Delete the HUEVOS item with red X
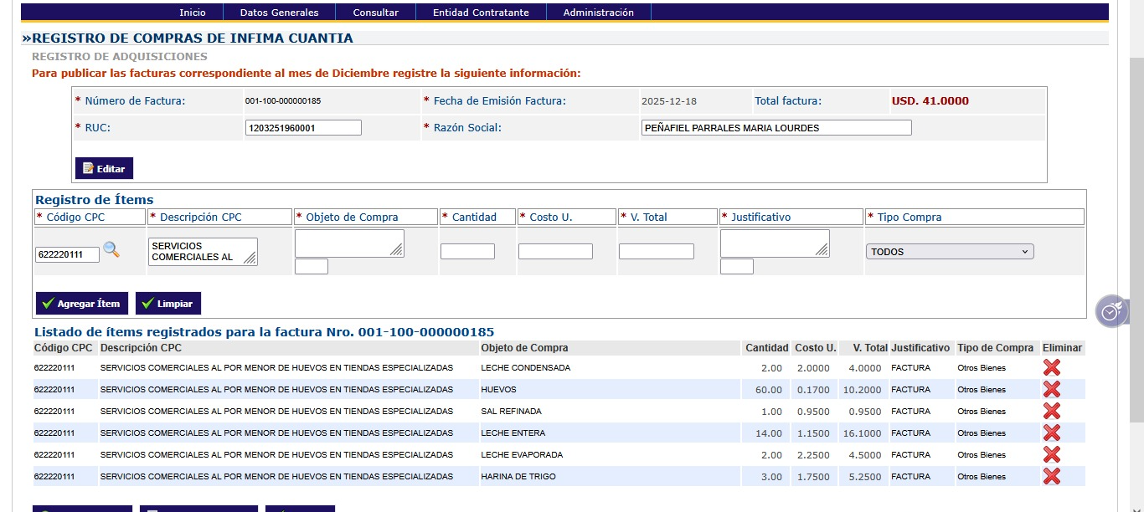 (1052, 390)
